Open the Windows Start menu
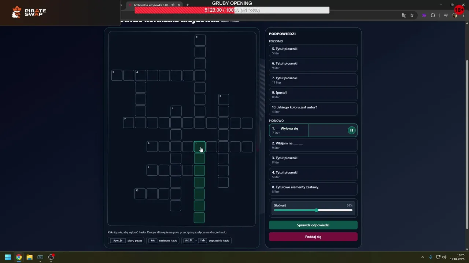Screen dimensions: 469x263 (x=8, y=257)
